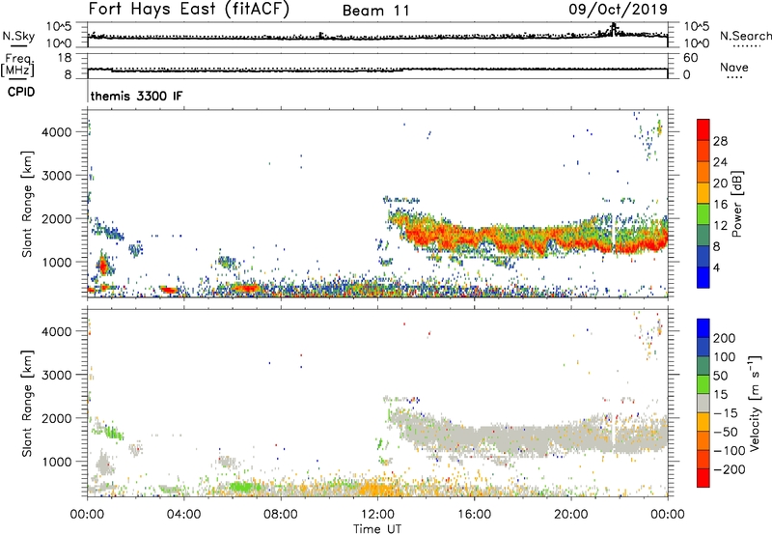Click the blue bottom of the power color bar

pyautogui.click(x=703, y=277)
